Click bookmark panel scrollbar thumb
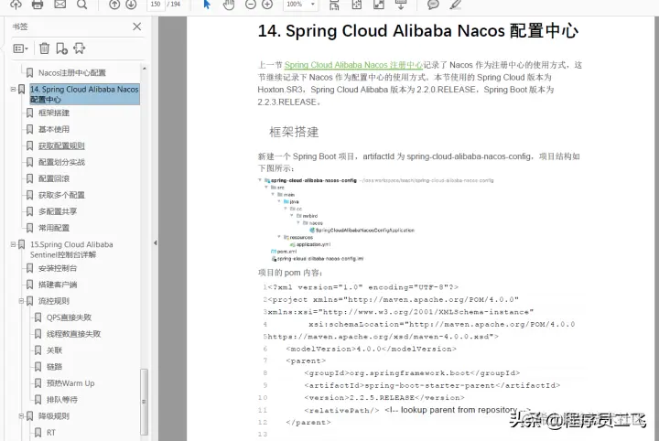Viewport: 659px width, 441px height. pyautogui.click(x=145, y=402)
